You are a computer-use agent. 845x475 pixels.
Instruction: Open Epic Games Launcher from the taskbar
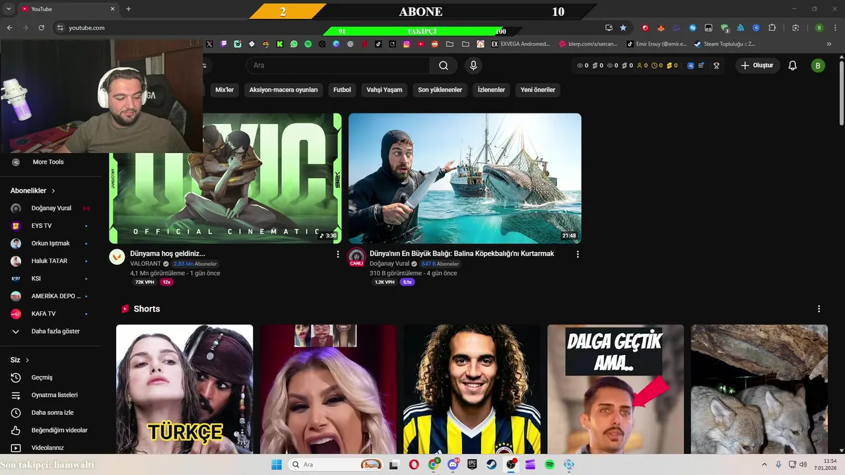[473, 464]
